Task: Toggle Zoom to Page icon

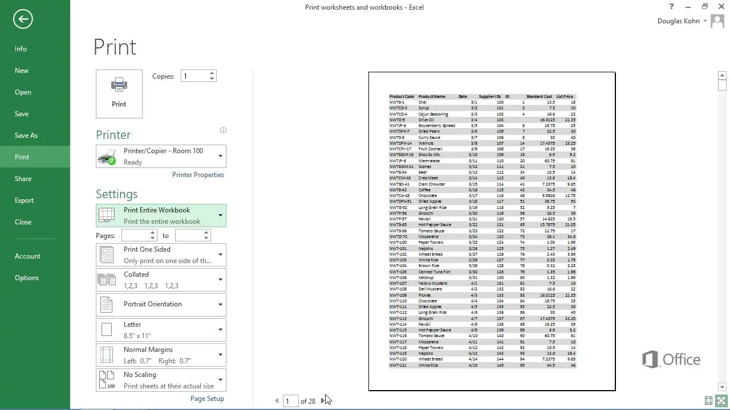Action: coord(721,401)
